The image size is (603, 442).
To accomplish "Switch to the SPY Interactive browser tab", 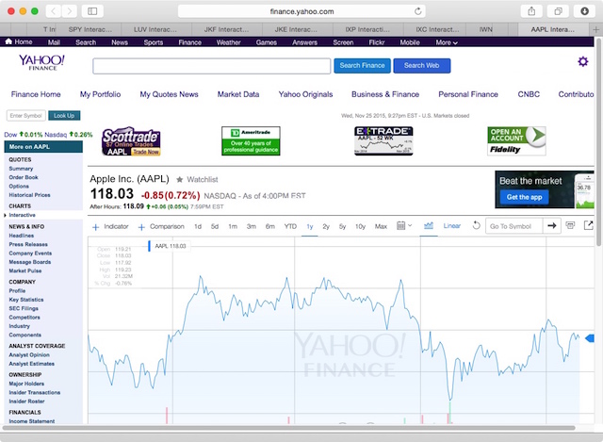I will pos(90,29).
